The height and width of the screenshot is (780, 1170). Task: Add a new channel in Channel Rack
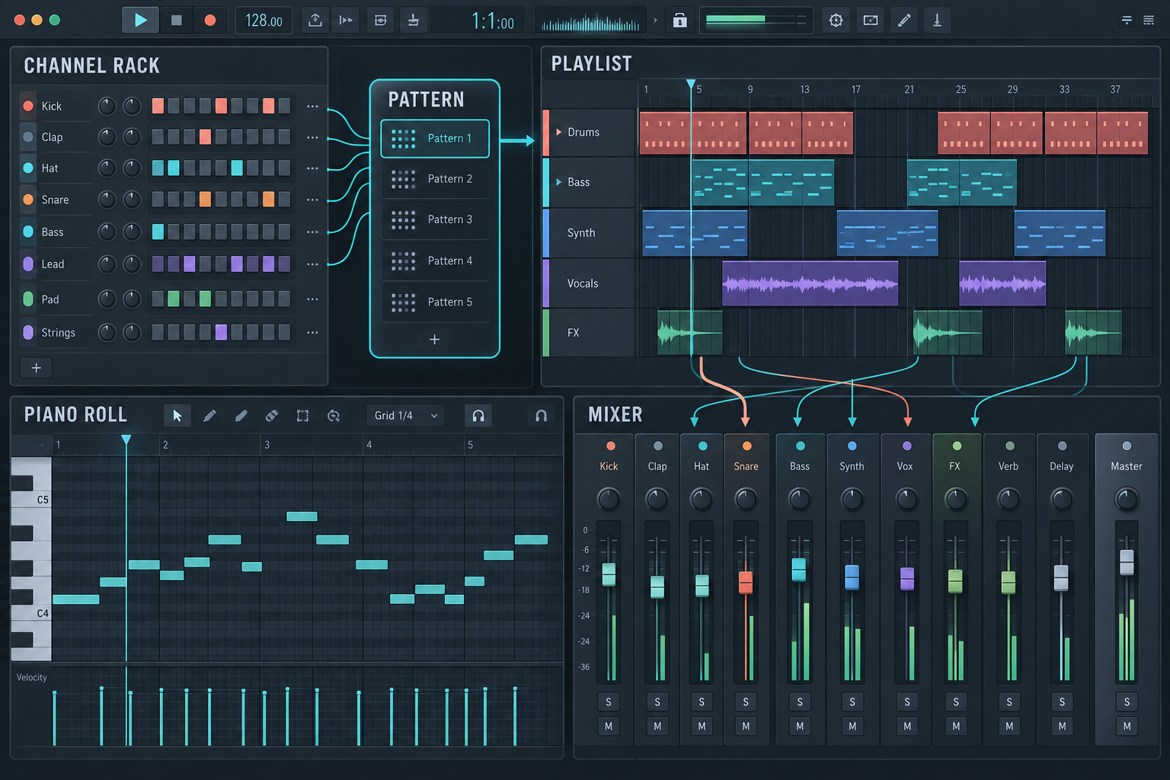36,368
